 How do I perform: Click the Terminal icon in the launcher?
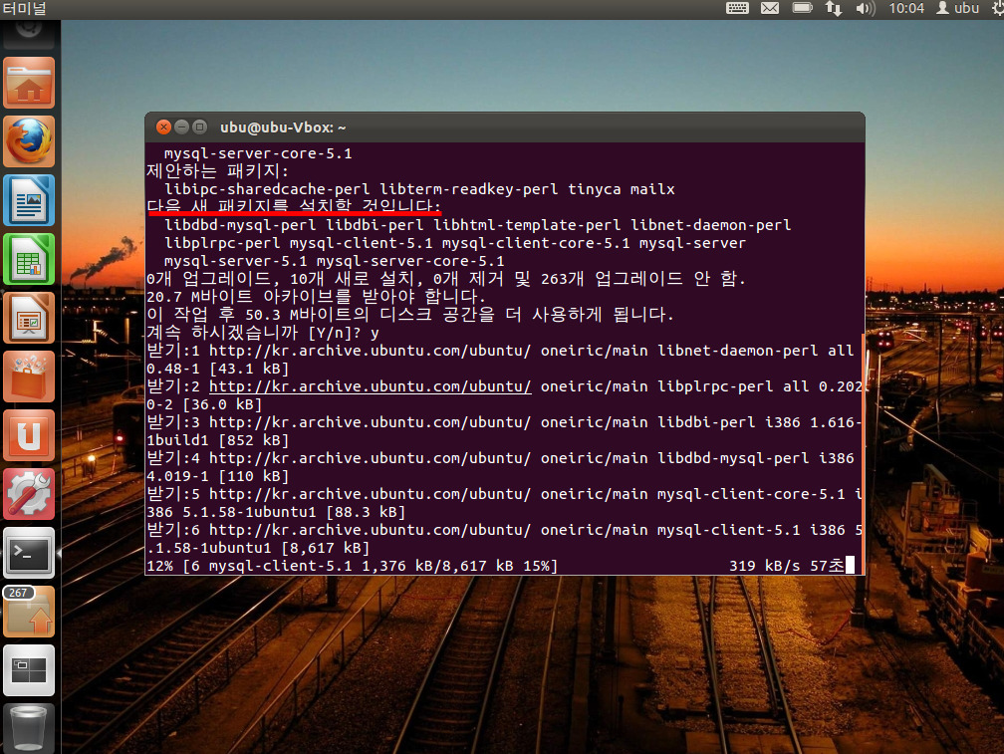click(29, 553)
